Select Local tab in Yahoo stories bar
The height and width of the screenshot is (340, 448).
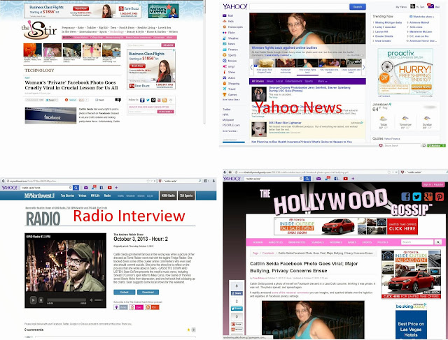point(279,81)
